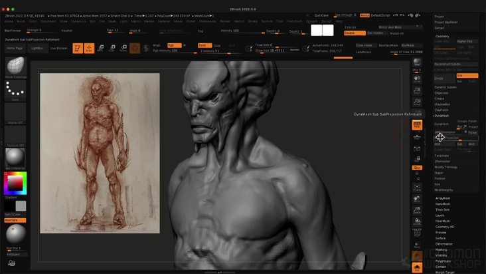The image size is (486, 274).
Task: Click the Zoom3D view icon
Action: [417, 210]
